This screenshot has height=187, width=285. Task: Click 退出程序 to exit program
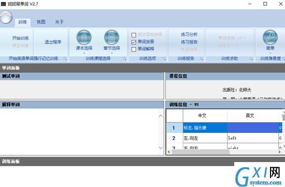[x=53, y=42]
